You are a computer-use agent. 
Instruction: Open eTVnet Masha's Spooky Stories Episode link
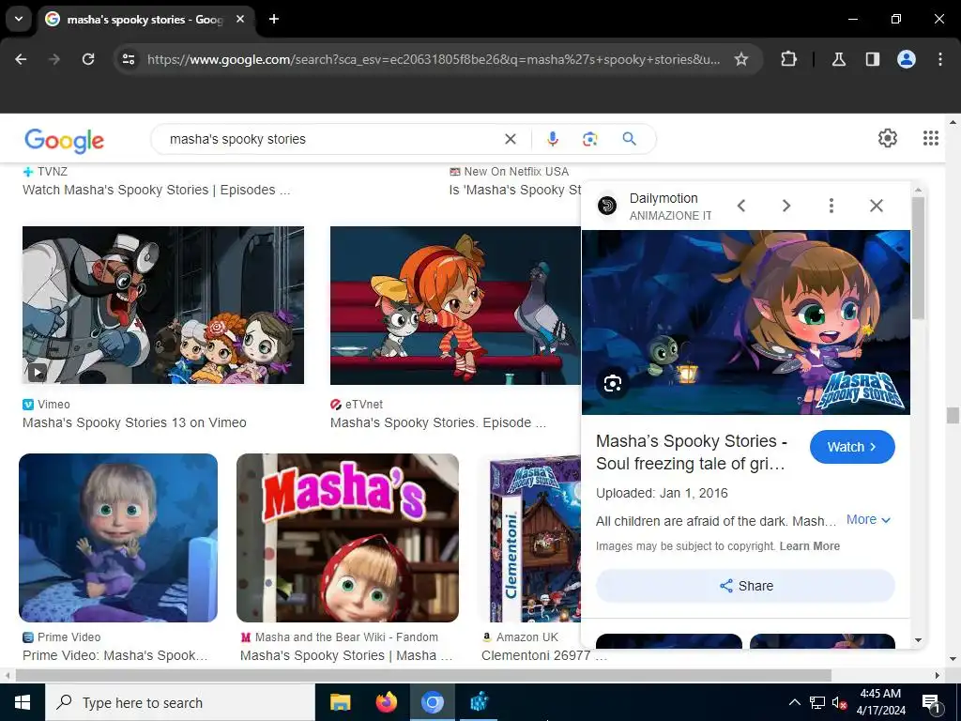point(437,422)
